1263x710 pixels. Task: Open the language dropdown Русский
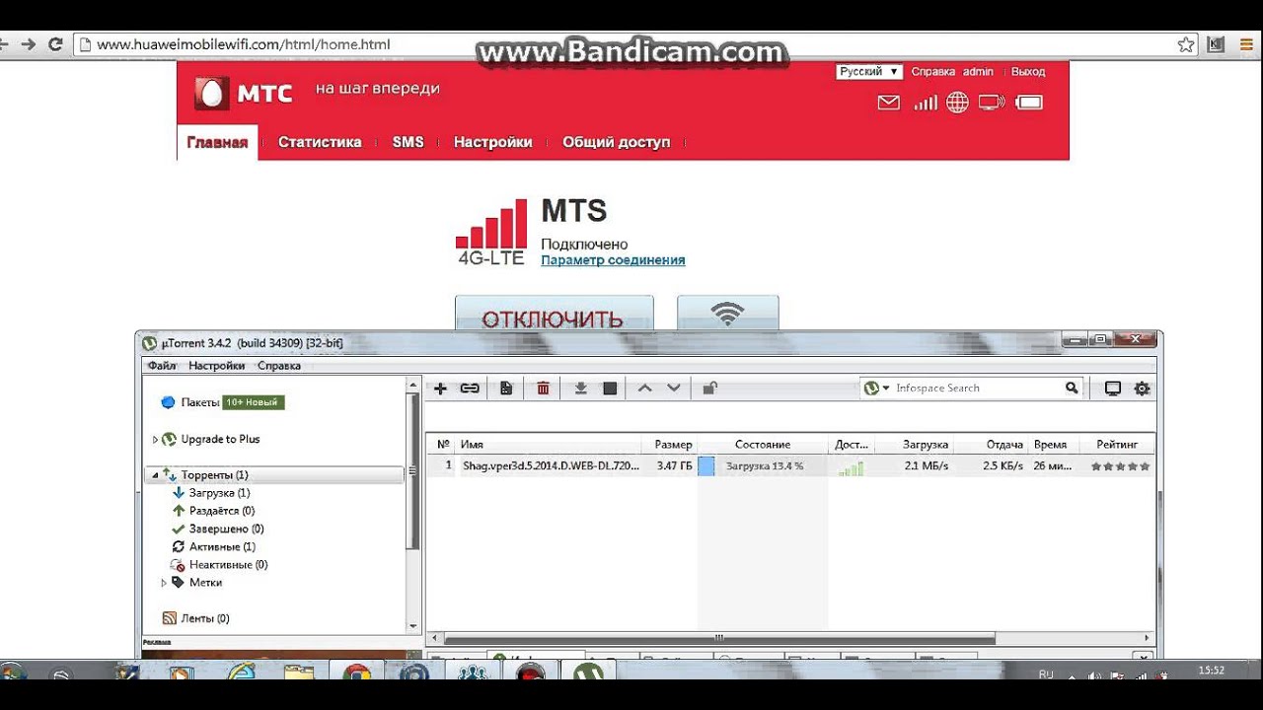point(869,72)
